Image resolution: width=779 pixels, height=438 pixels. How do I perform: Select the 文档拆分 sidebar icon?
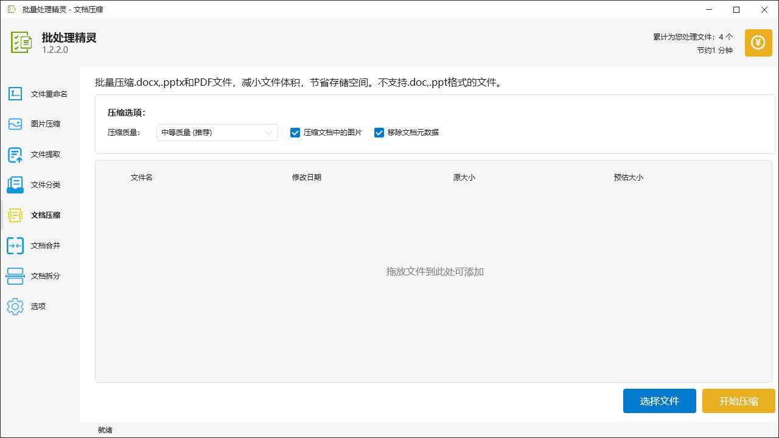click(15, 276)
